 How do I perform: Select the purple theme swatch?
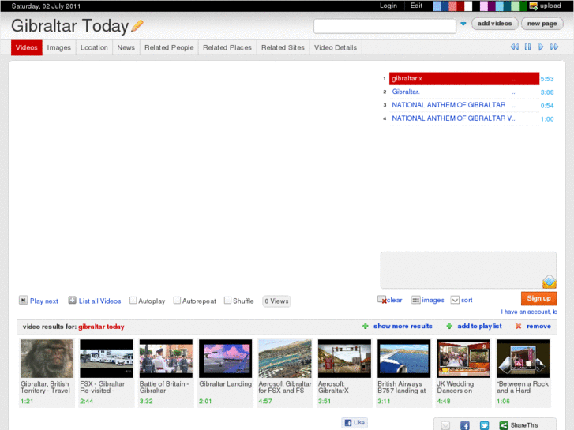coord(492,6)
